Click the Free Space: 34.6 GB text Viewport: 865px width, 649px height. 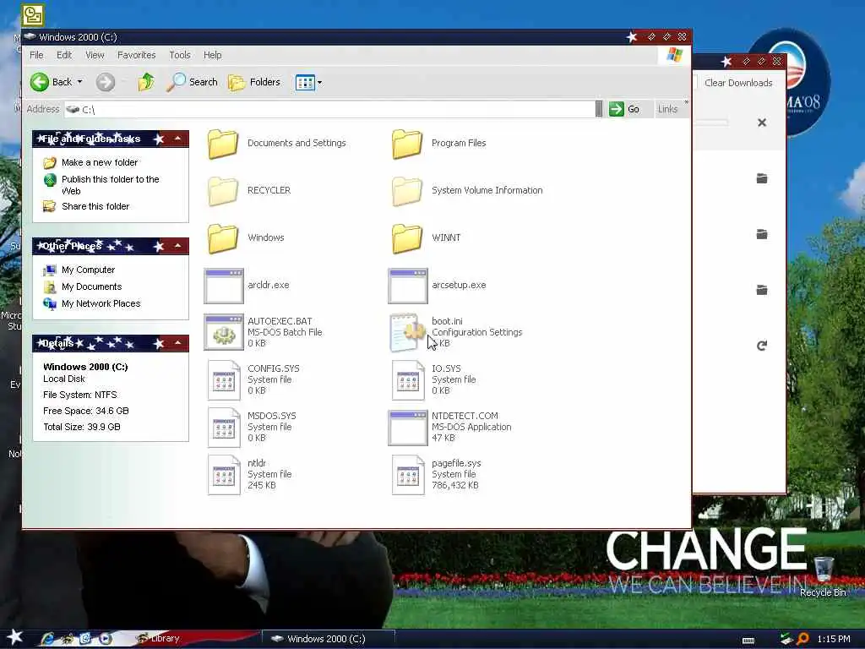click(x=86, y=411)
